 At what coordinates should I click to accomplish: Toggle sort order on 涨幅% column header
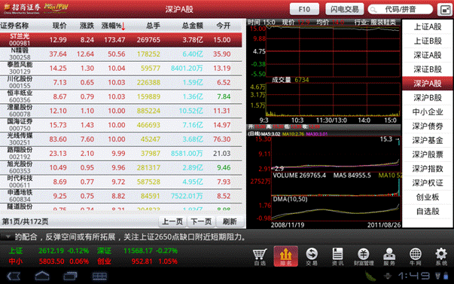pos(113,26)
